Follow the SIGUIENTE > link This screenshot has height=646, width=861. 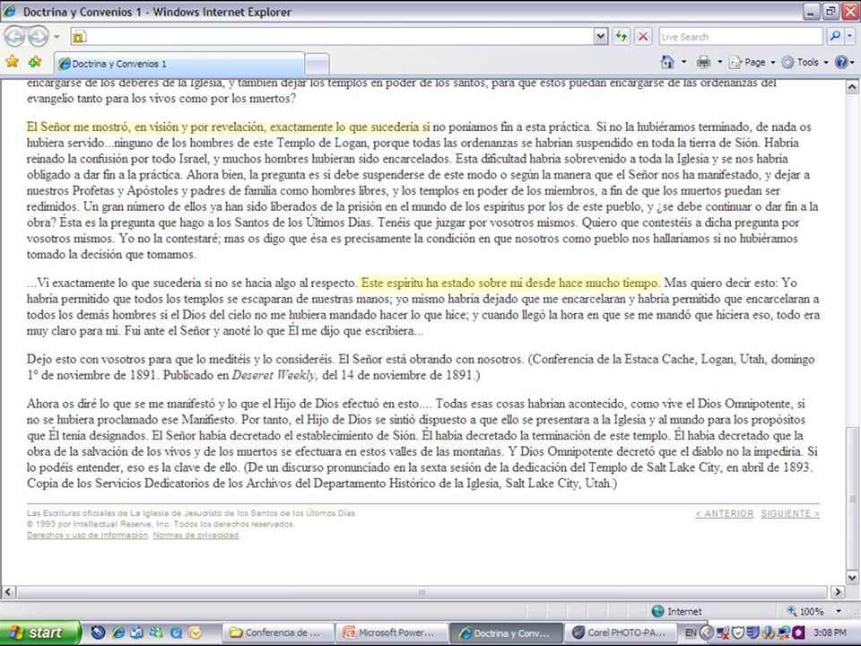(x=790, y=513)
